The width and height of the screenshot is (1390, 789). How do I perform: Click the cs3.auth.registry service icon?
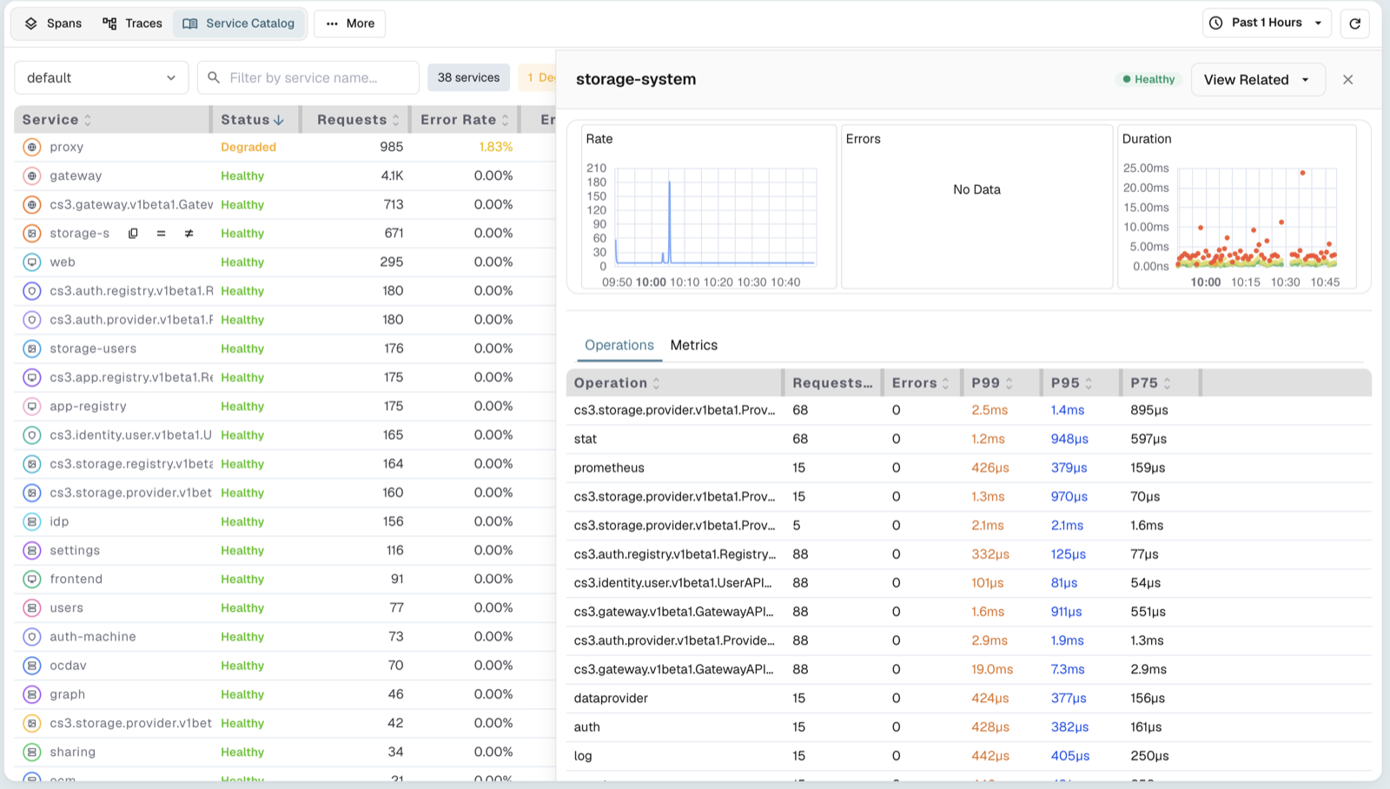[32, 291]
